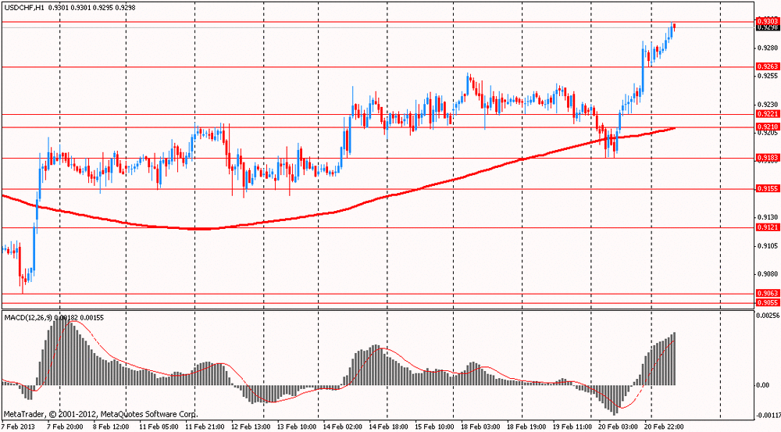Image resolution: width=781 pixels, height=432 pixels.
Task: Click the 20 Feb 03:00 time label
Action: pos(618,427)
